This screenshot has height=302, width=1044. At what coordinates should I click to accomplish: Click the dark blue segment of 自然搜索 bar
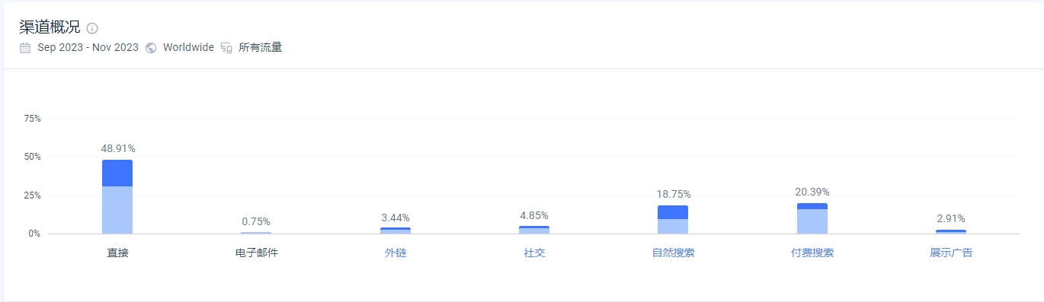673,212
